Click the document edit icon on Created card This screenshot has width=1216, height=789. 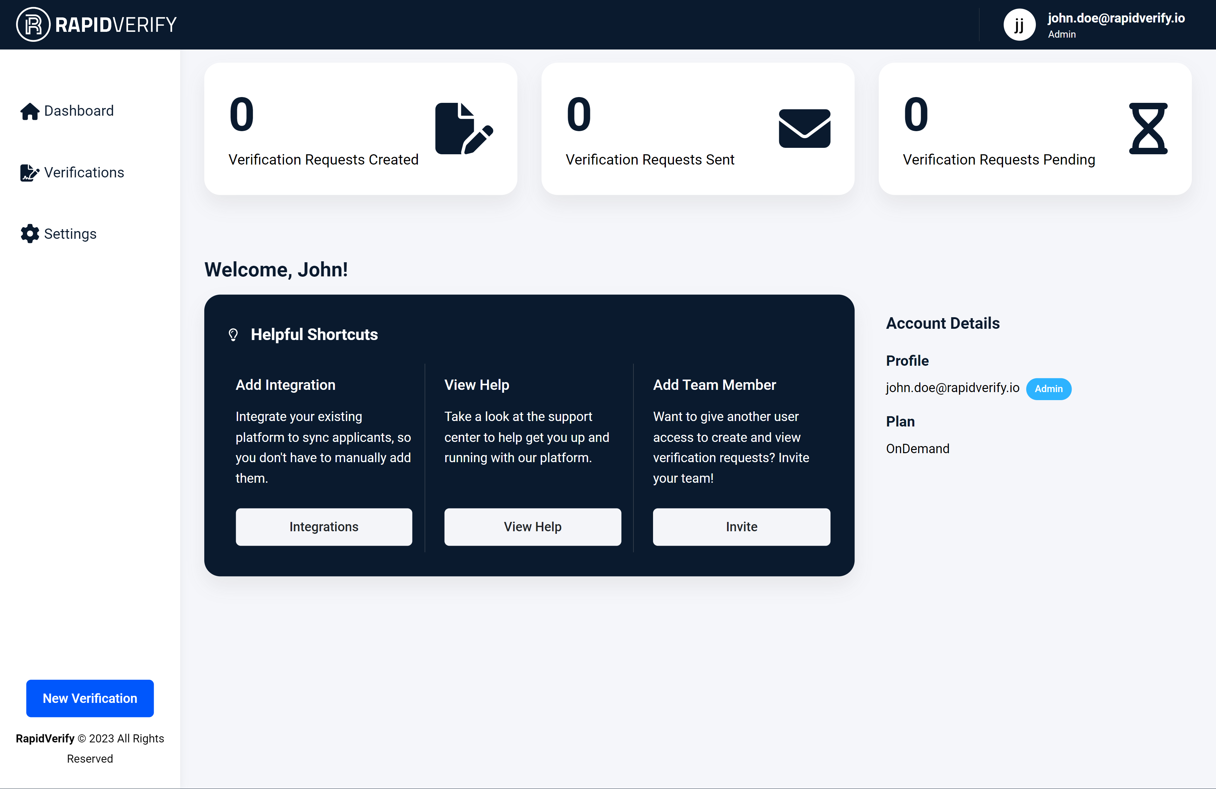tap(463, 129)
